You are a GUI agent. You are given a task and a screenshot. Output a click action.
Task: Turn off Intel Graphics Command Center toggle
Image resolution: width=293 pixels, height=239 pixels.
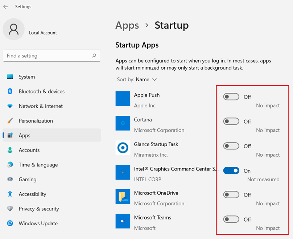231,170
